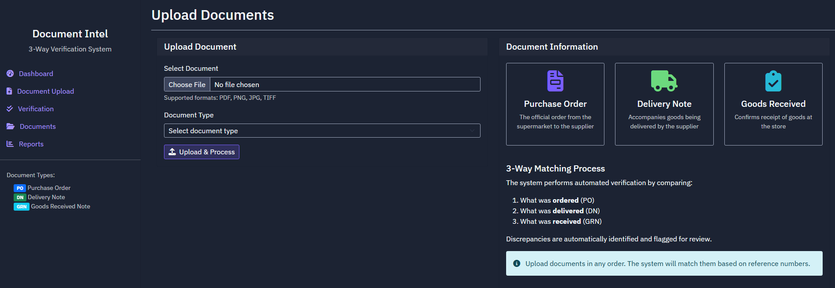This screenshot has width=835, height=288.
Task: Open the Dashboard page
Action: point(36,73)
